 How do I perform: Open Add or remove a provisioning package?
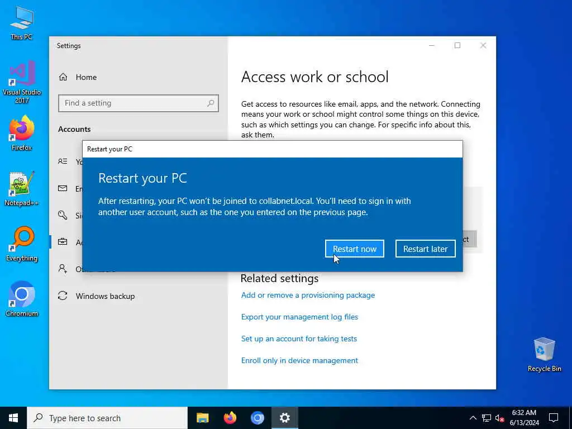[x=308, y=295]
